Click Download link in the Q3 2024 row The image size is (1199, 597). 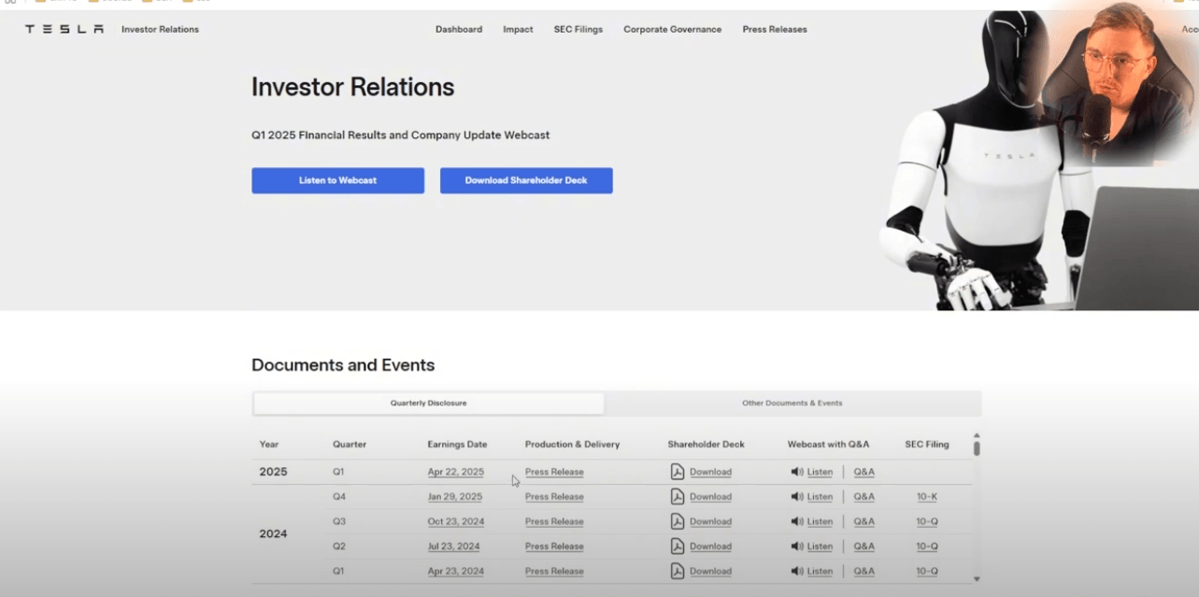pyautogui.click(x=710, y=521)
